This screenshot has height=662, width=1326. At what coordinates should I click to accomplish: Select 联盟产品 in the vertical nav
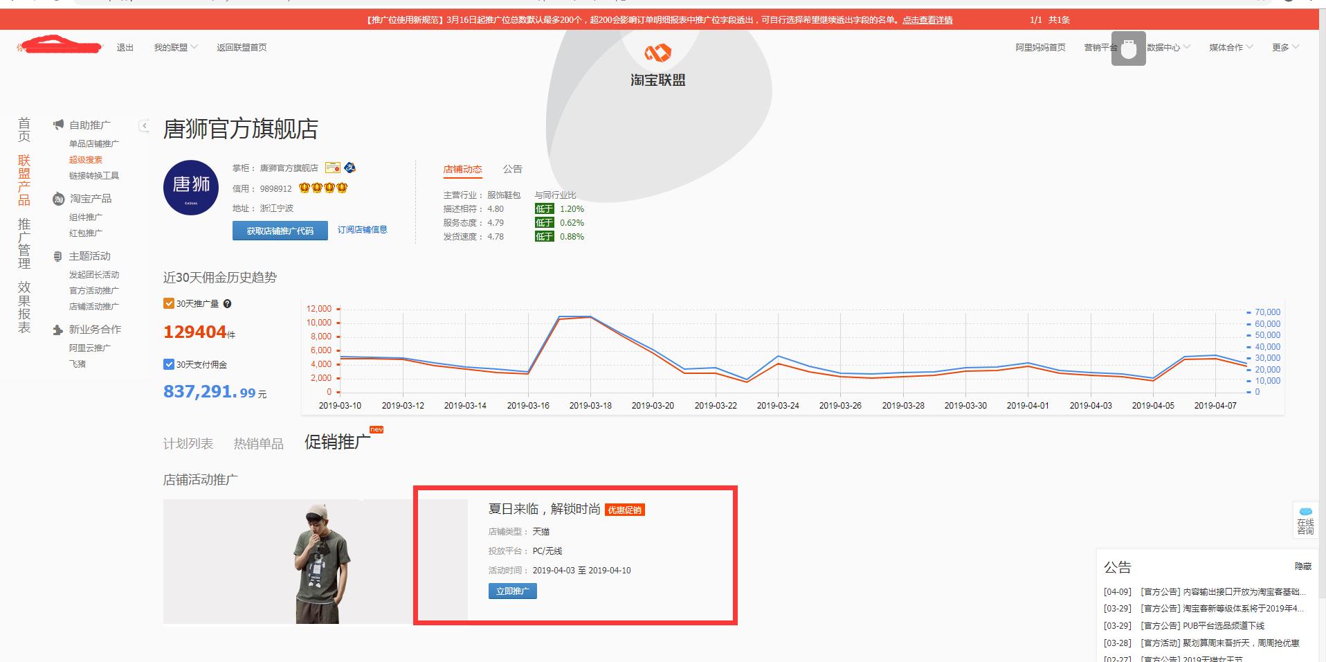tap(24, 180)
